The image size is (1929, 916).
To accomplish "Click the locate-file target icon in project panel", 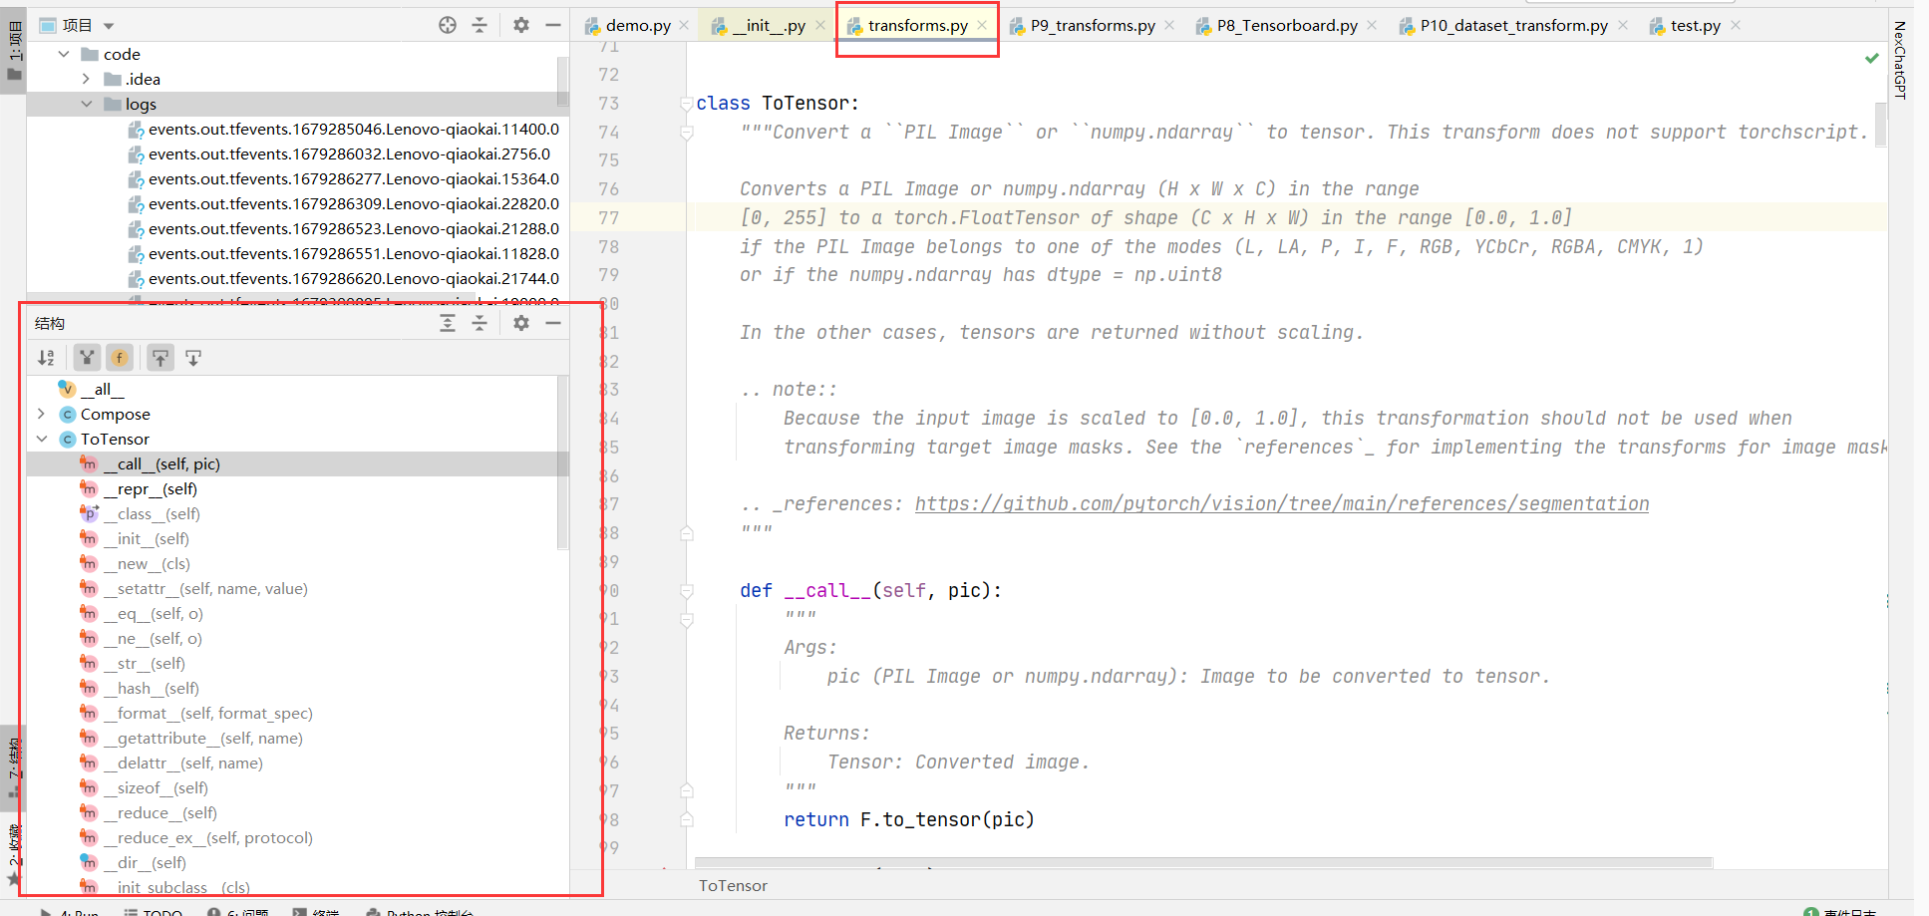I will point(448,25).
